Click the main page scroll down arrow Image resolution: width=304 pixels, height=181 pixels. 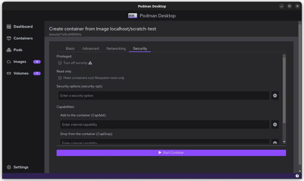point(300,171)
